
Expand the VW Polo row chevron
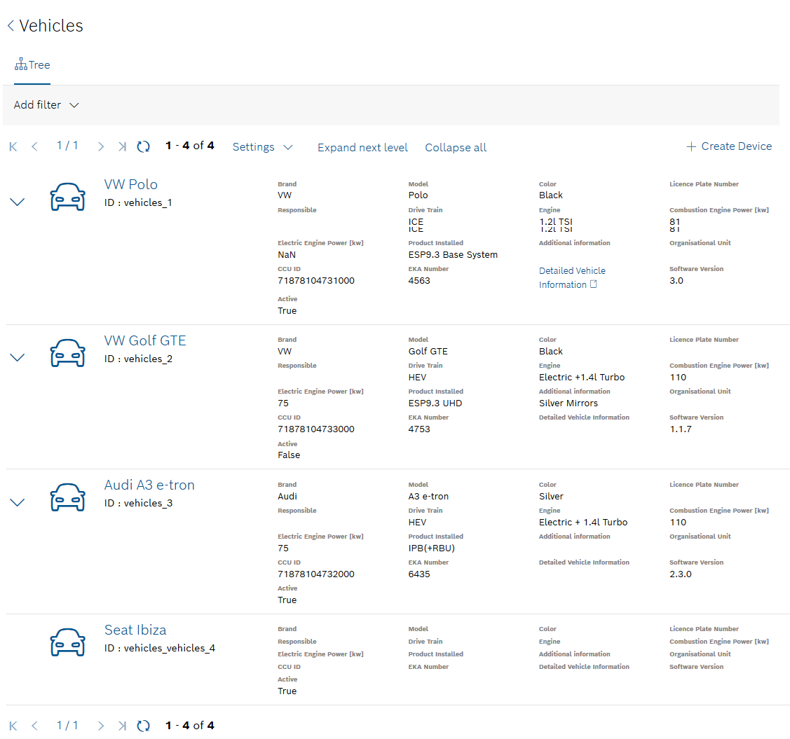tap(18, 202)
